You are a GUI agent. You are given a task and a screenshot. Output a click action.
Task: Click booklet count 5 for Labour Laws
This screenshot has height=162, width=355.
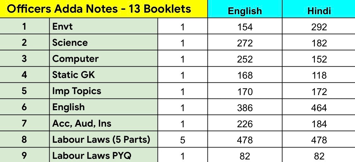click(x=183, y=140)
